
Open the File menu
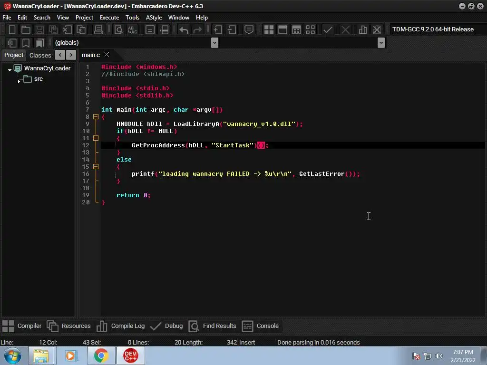[7, 18]
